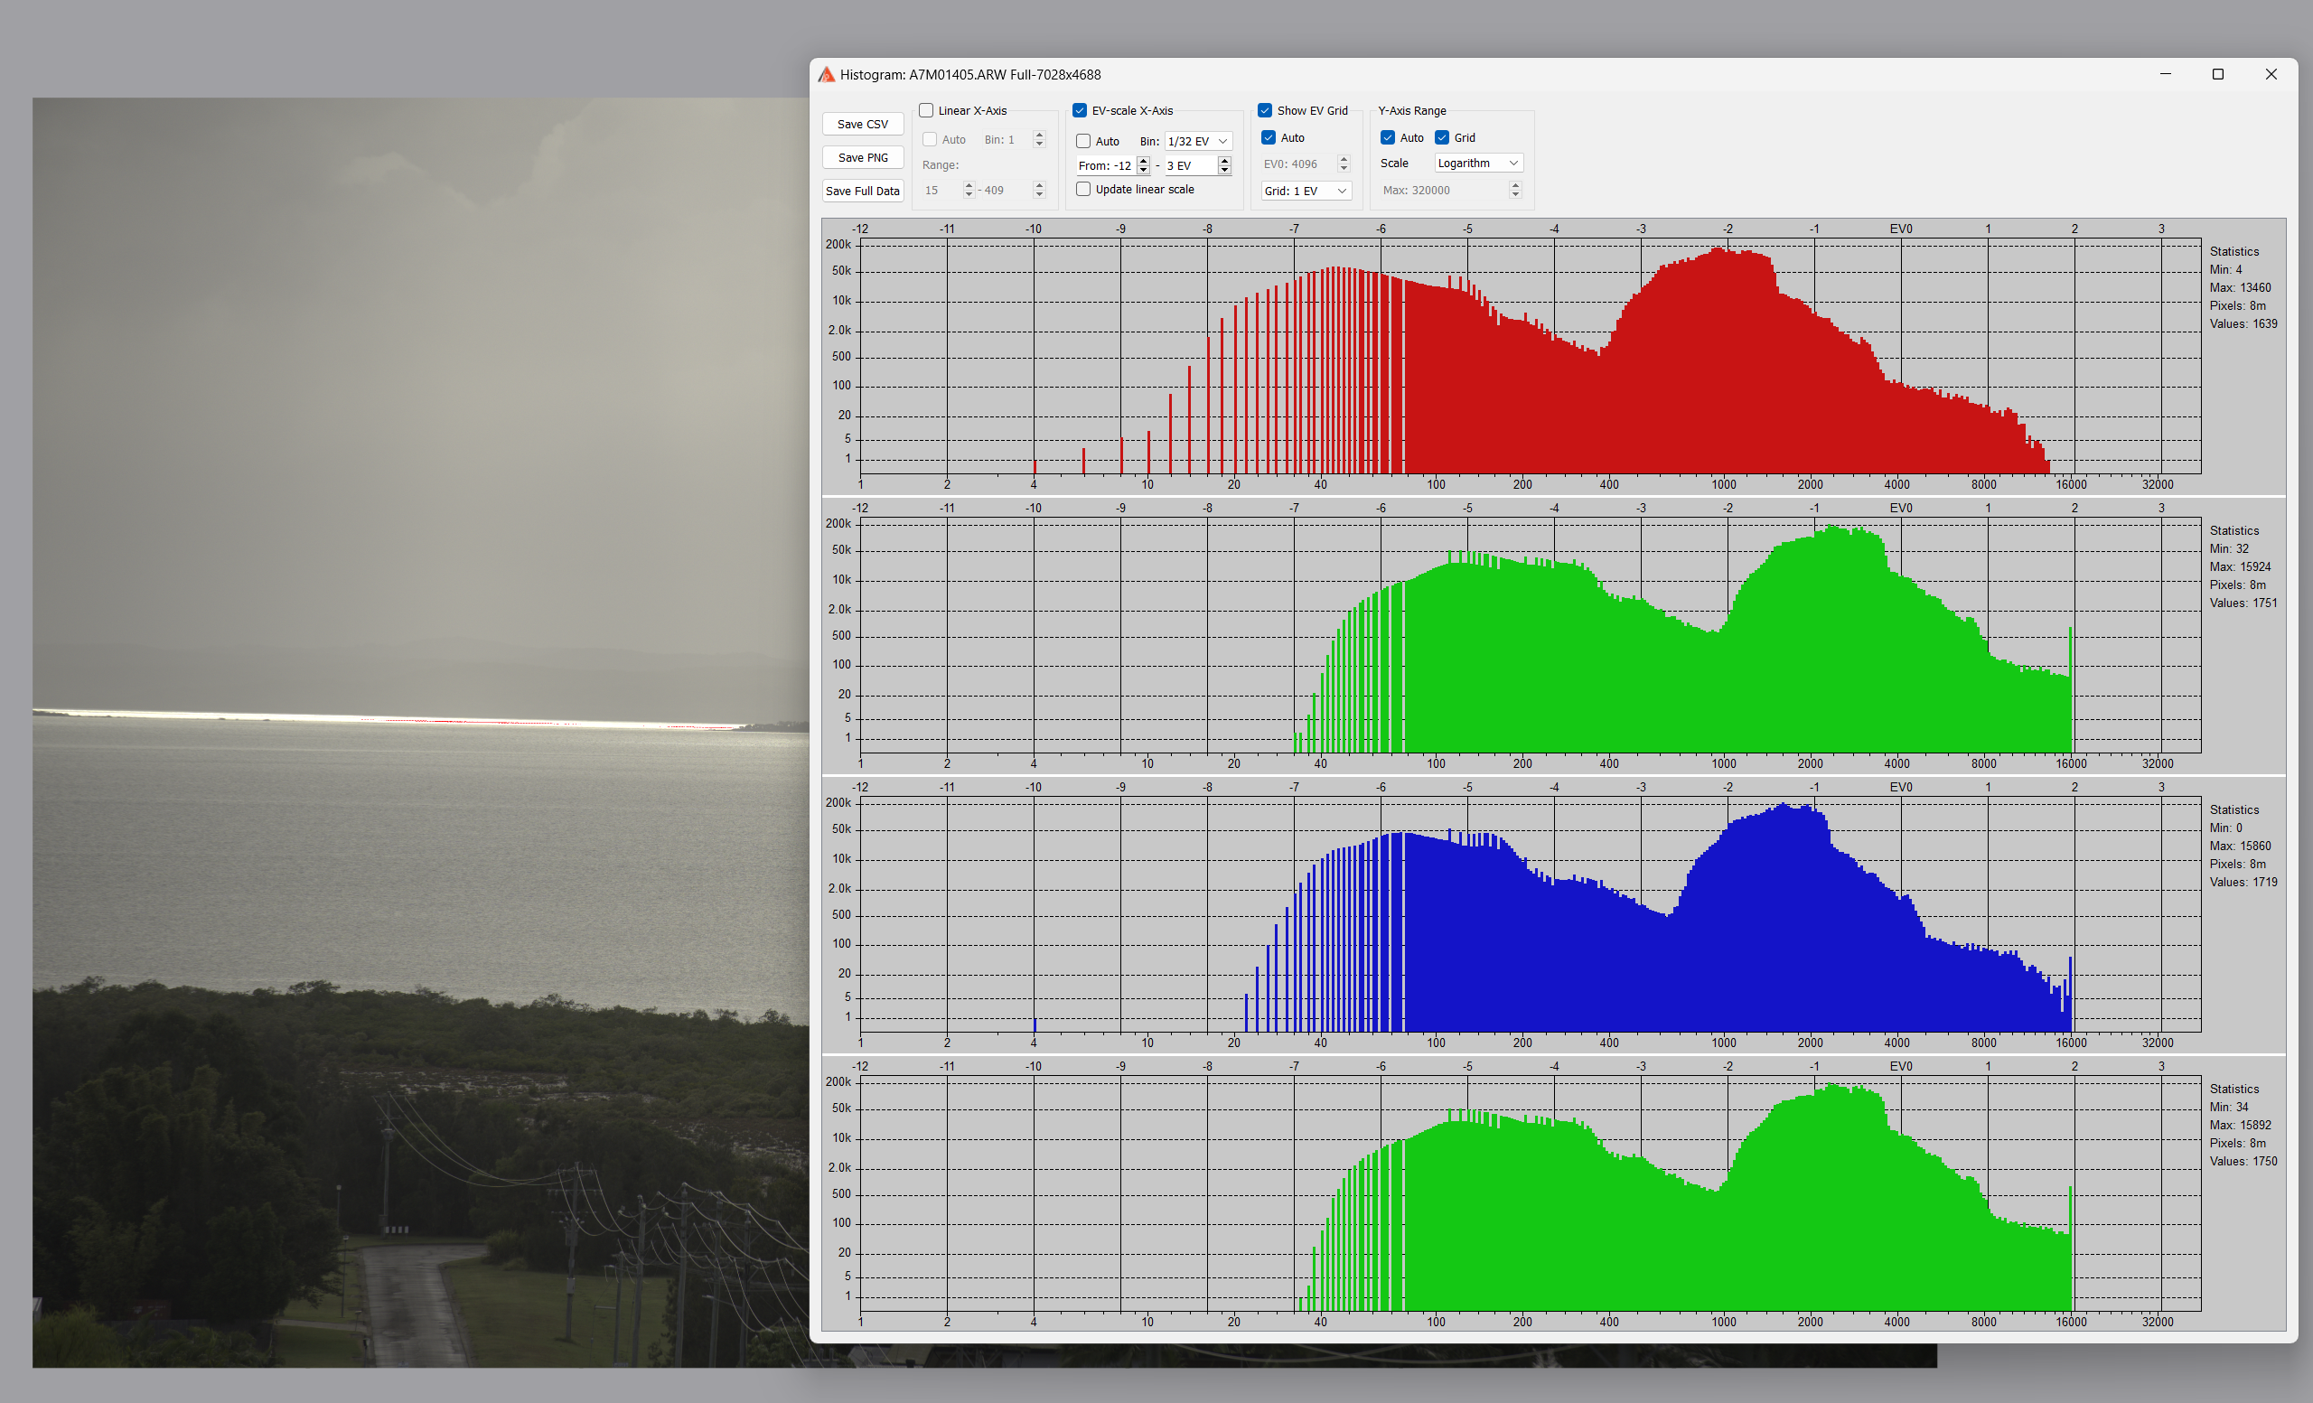Click the Save PNG button
Image resolution: width=2313 pixels, height=1403 pixels.
[862, 158]
